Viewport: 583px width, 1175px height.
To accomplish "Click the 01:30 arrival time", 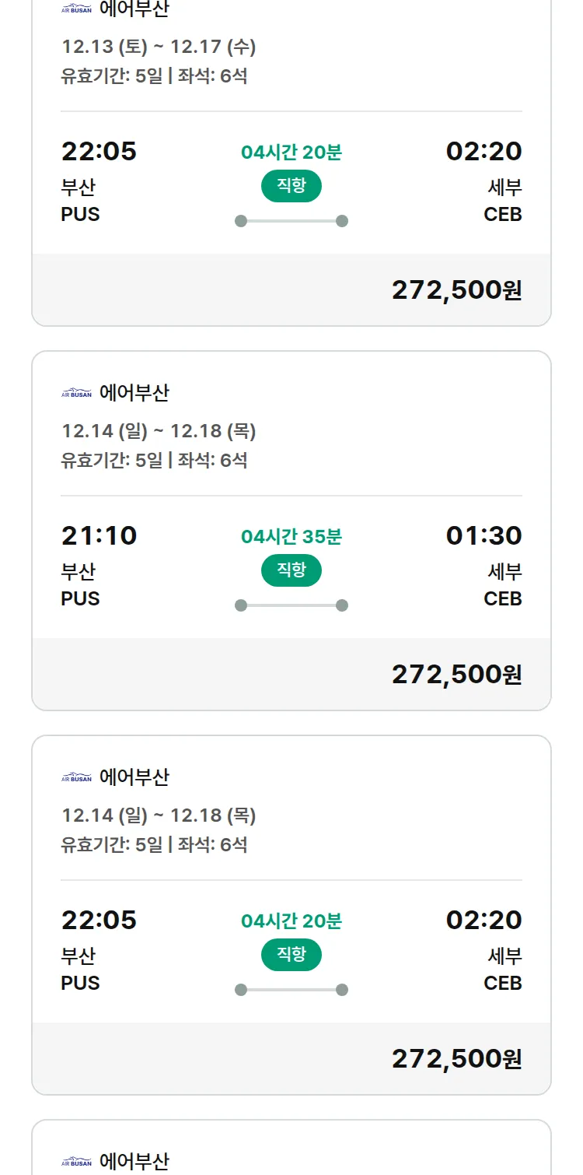I will (484, 535).
